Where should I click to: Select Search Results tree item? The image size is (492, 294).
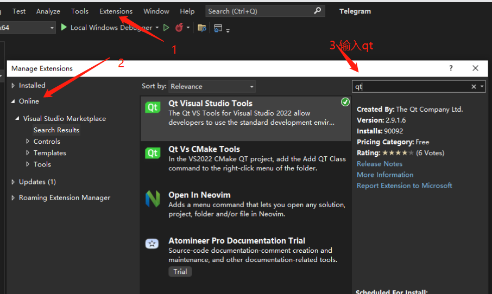click(56, 130)
